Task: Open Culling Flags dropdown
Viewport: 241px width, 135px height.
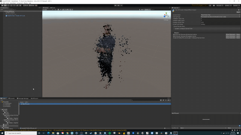Action: [221, 17]
